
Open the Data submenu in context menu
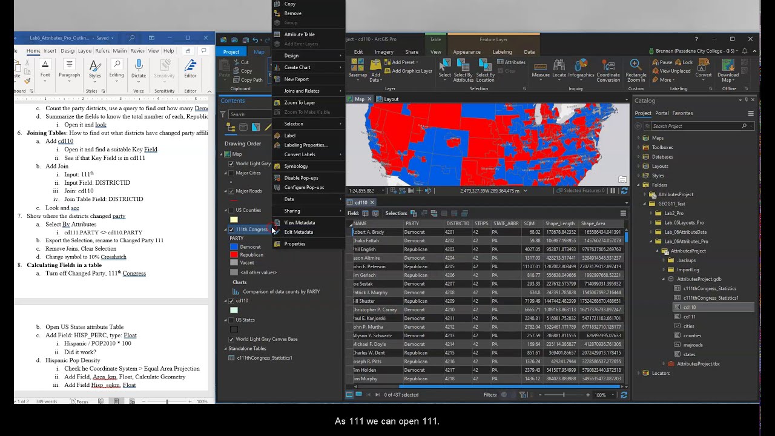308,199
